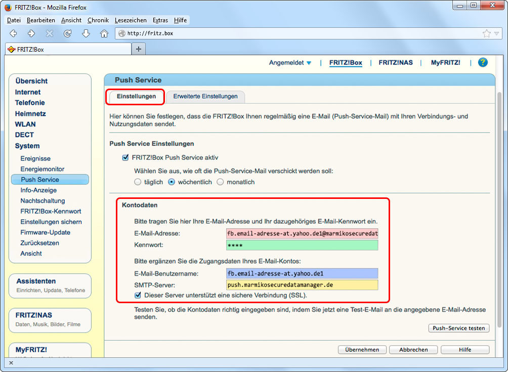Screen dimensions: 508x372
Task: Open the Chronik menu
Action: tap(98, 20)
